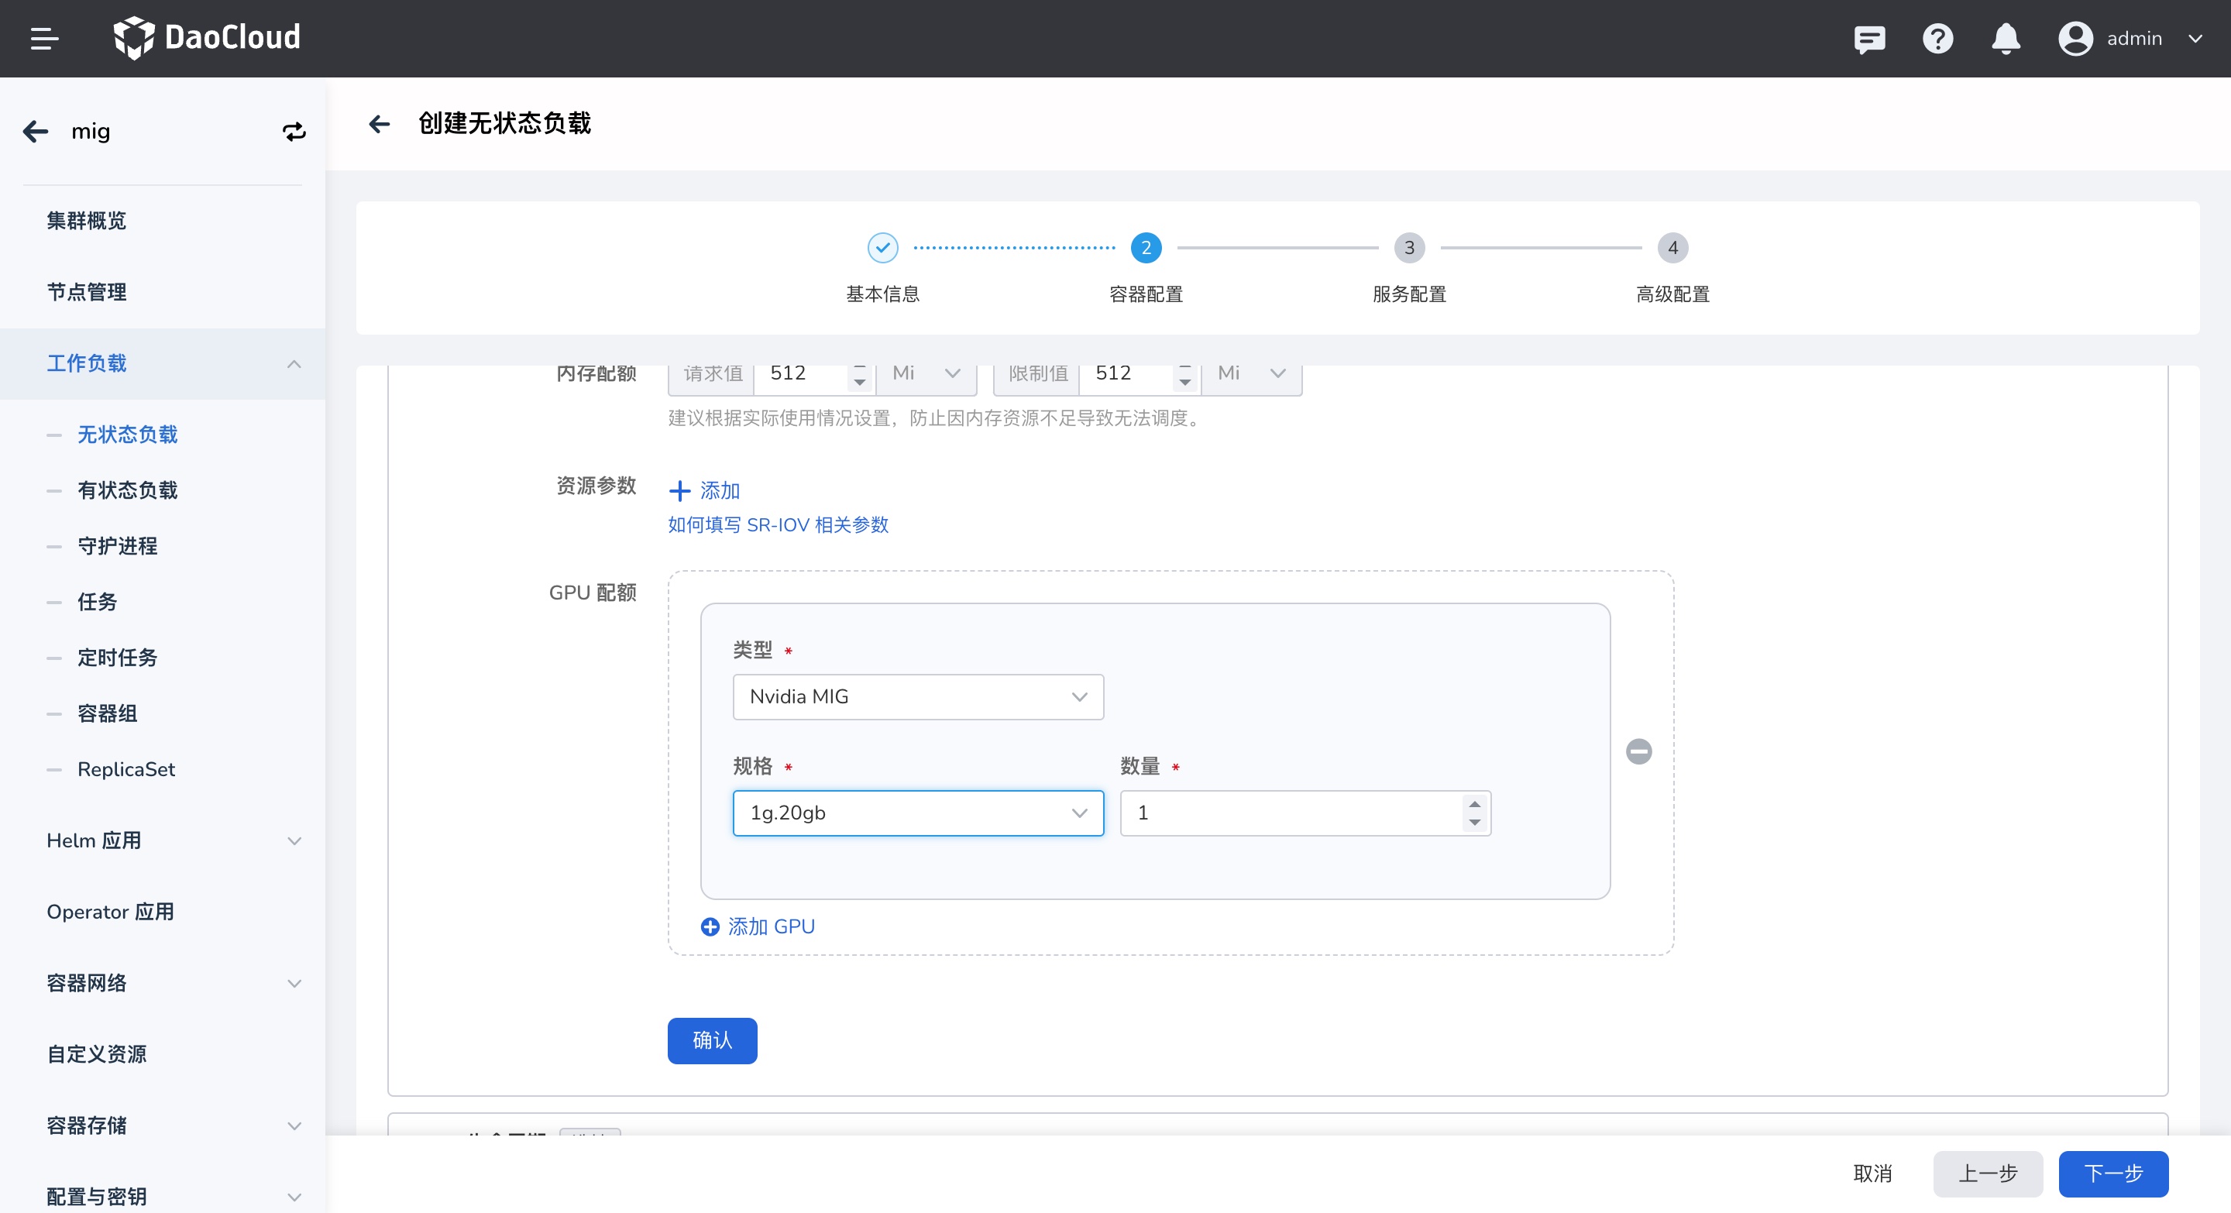This screenshot has height=1213, width=2231.
Task: Click the admin user avatar
Action: 2075,39
